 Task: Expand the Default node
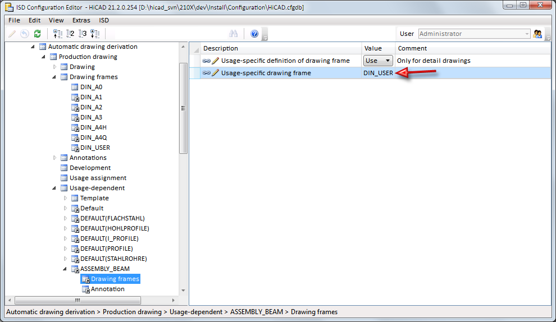click(65, 208)
